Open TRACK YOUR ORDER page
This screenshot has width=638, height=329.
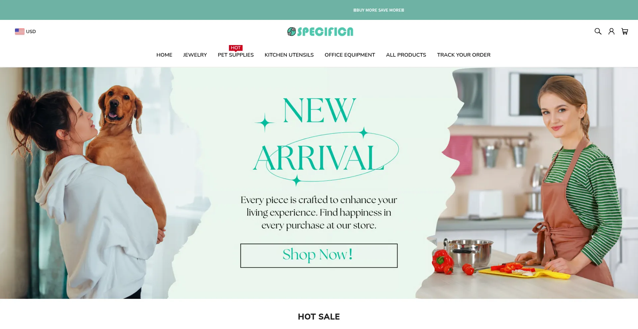464,55
